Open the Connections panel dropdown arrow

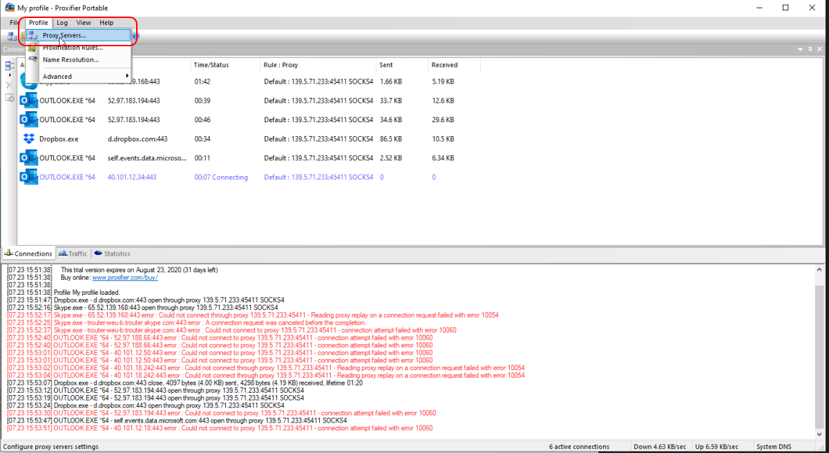[801, 49]
